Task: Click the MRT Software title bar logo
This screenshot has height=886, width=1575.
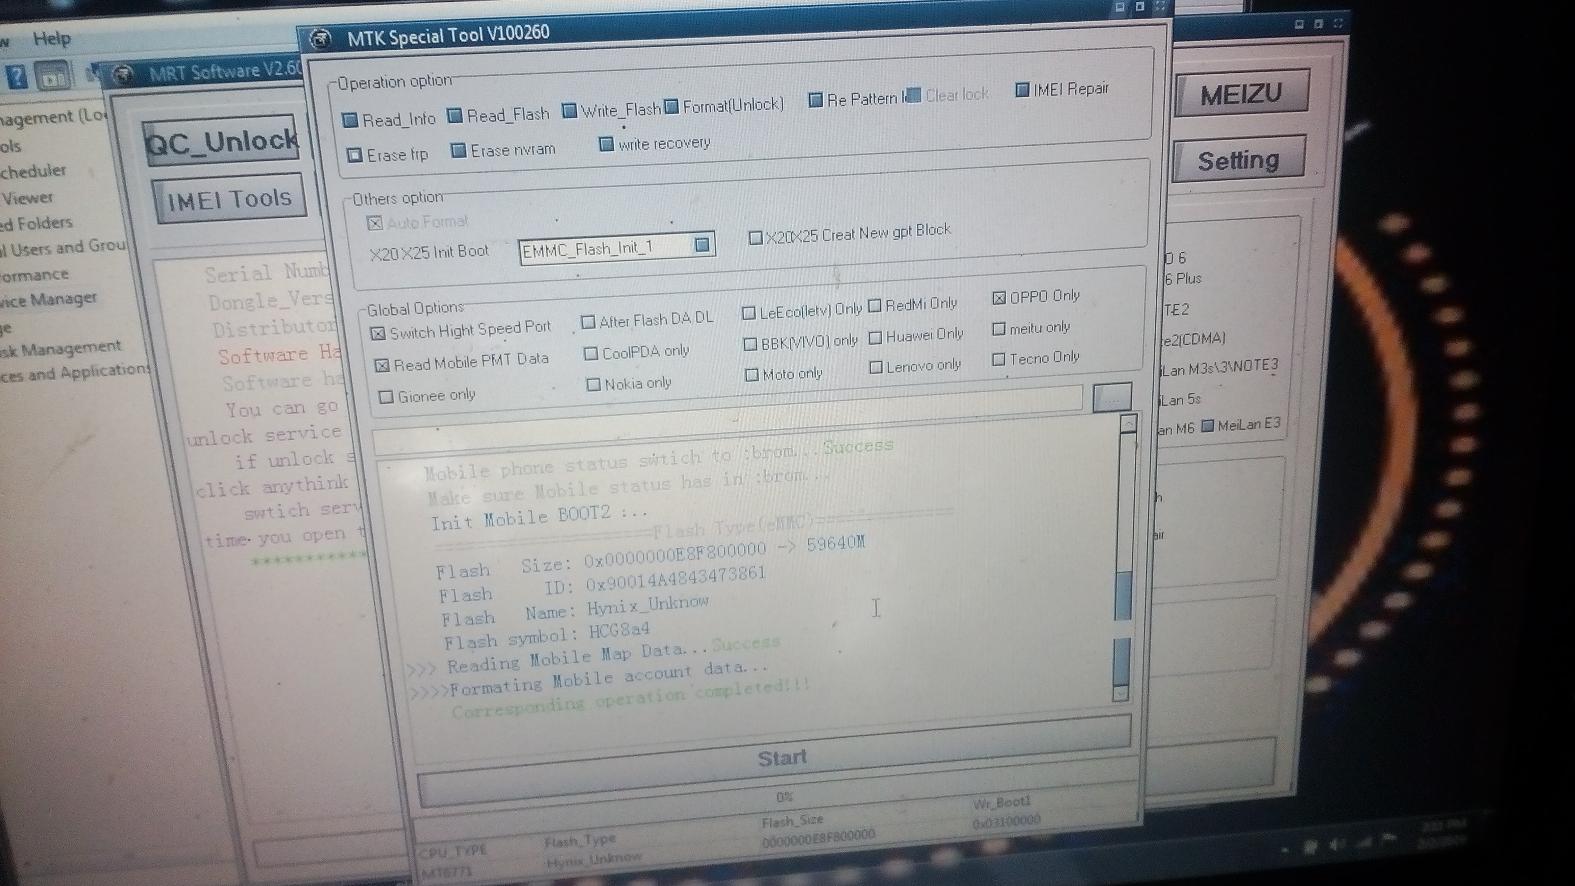Action: [124, 76]
